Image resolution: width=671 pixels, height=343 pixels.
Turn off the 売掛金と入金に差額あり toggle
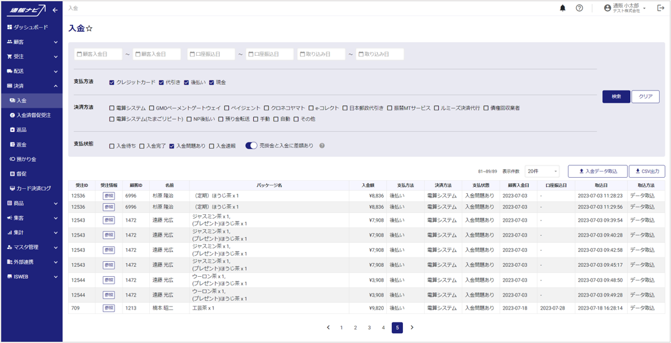point(251,145)
